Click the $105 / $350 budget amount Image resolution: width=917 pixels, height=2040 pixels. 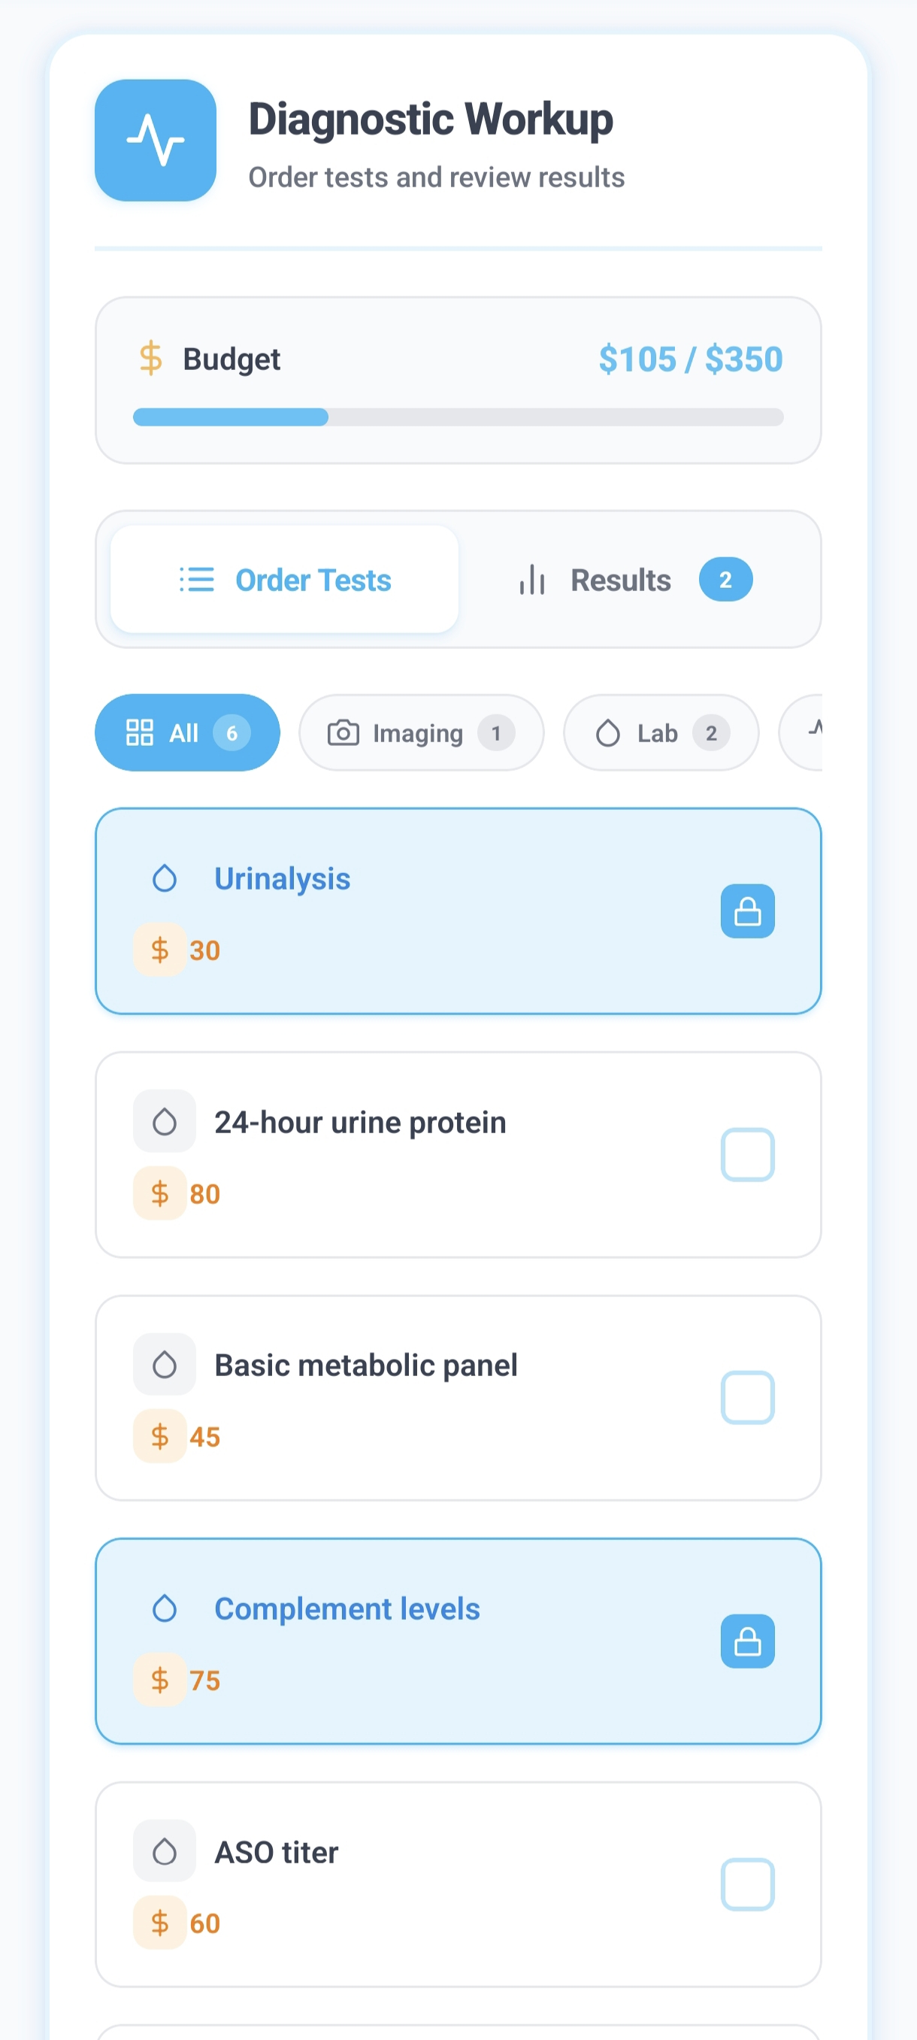pyautogui.click(x=690, y=359)
